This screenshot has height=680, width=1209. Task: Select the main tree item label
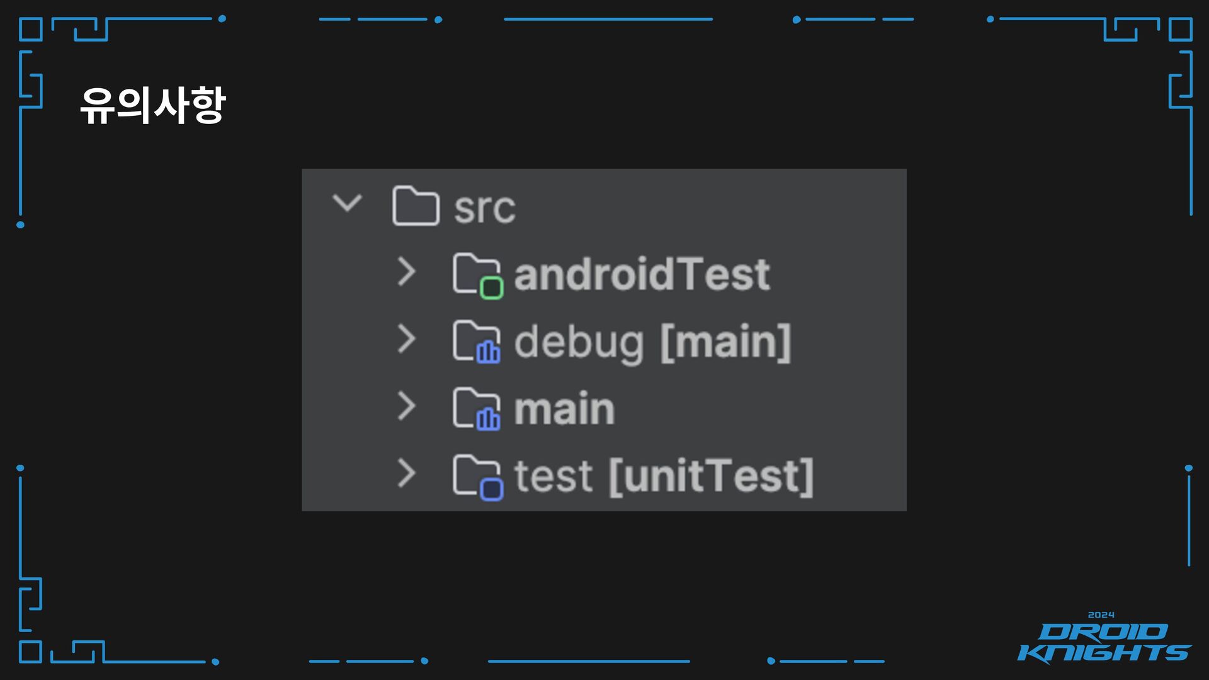564,409
